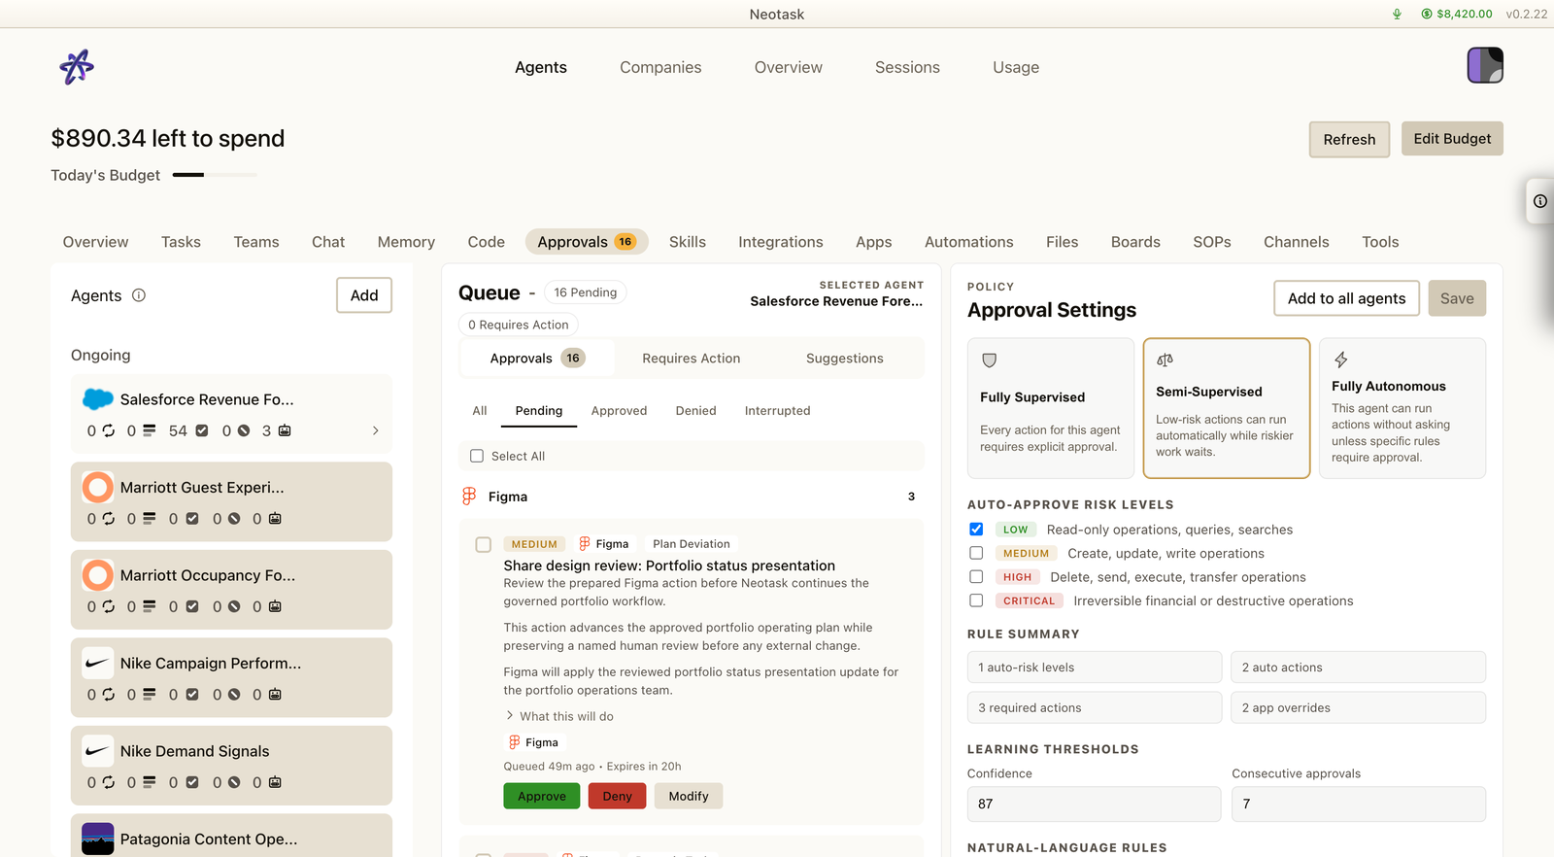Viewport: 1554px width, 857px height.
Task: Click the Fully Supervised shield icon
Action: pyautogui.click(x=990, y=360)
